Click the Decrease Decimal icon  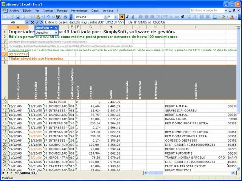195,17
